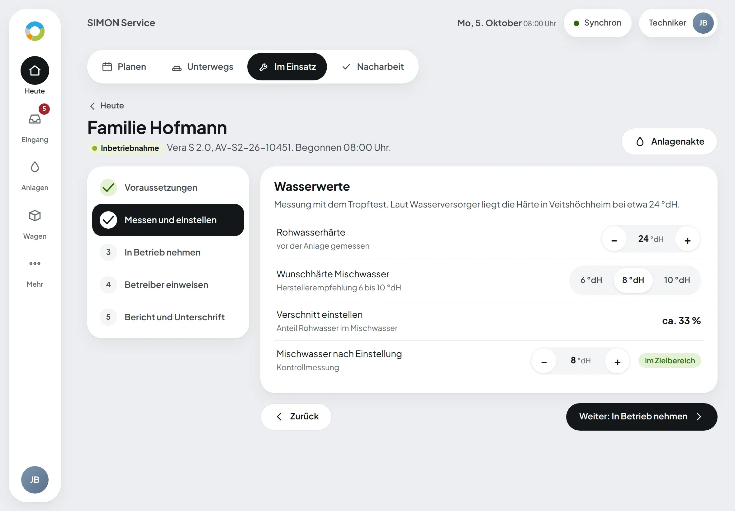Switch to the Nacharbeit tab

tap(373, 67)
